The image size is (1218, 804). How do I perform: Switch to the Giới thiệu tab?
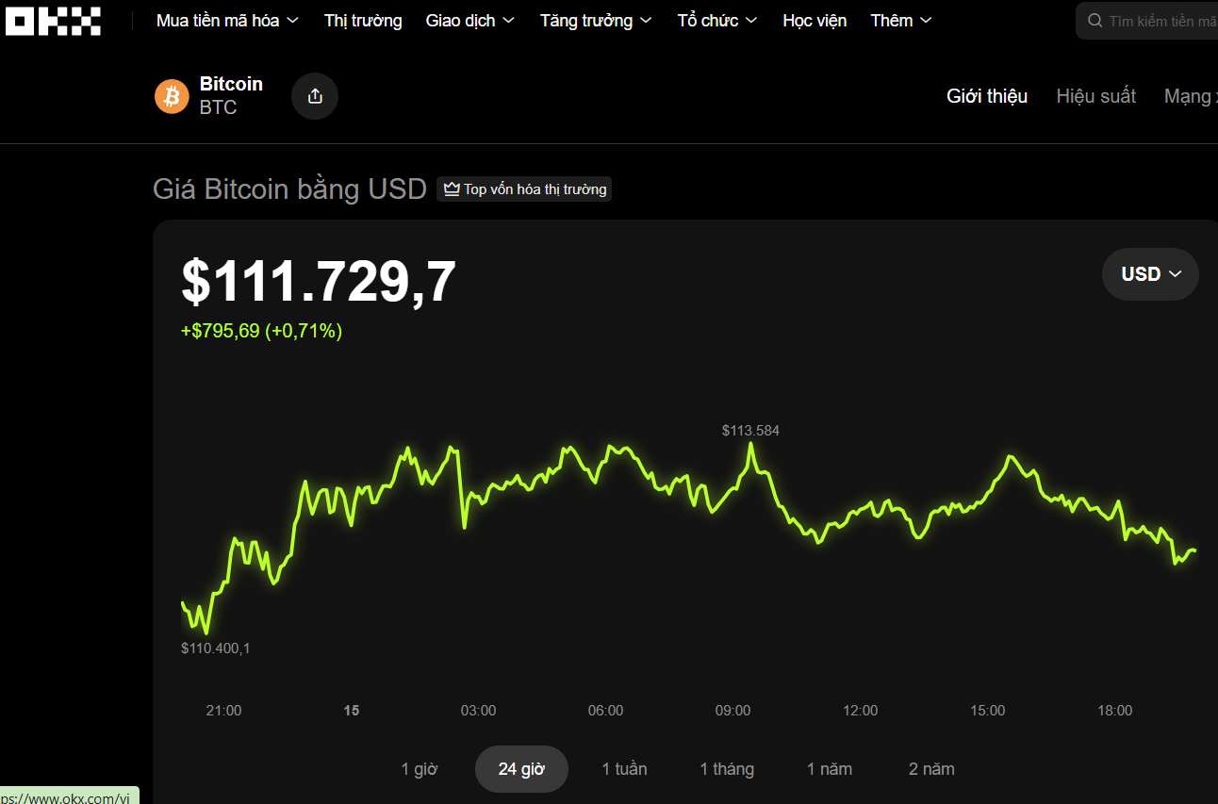pos(987,96)
